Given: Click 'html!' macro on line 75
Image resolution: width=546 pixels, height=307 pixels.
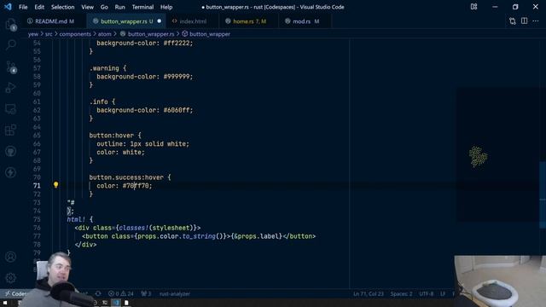Looking at the screenshot, I should (x=76, y=219).
